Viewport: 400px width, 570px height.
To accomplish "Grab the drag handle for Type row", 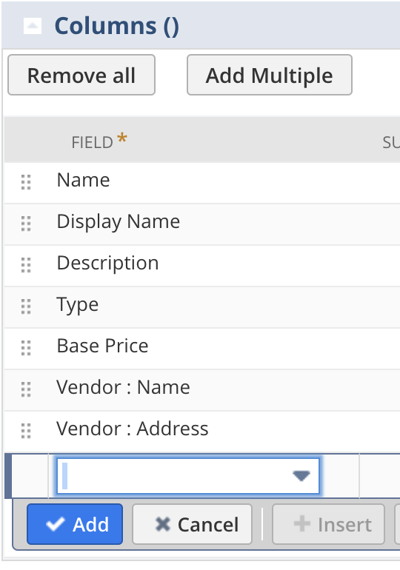I will click(x=26, y=306).
